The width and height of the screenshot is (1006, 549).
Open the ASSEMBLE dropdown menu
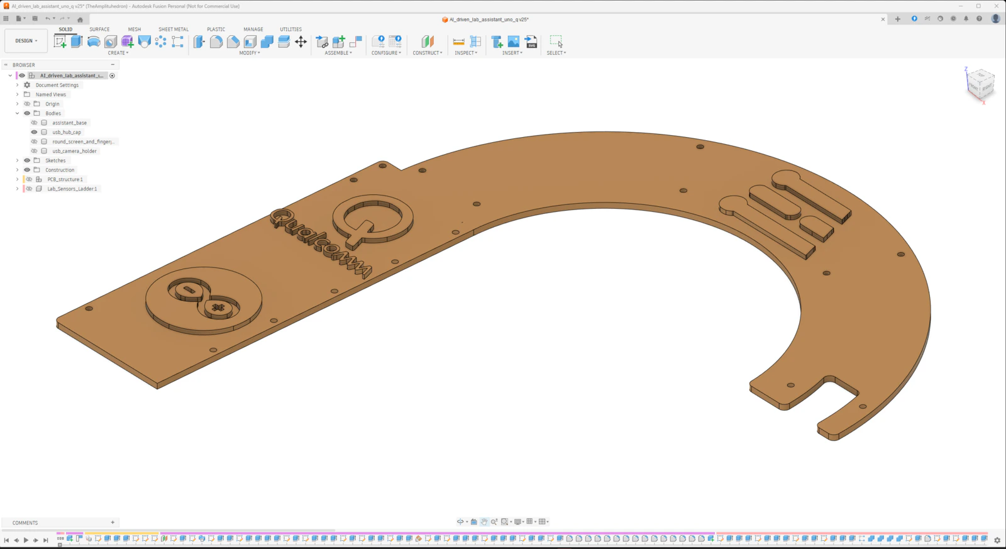coord(338,53)
